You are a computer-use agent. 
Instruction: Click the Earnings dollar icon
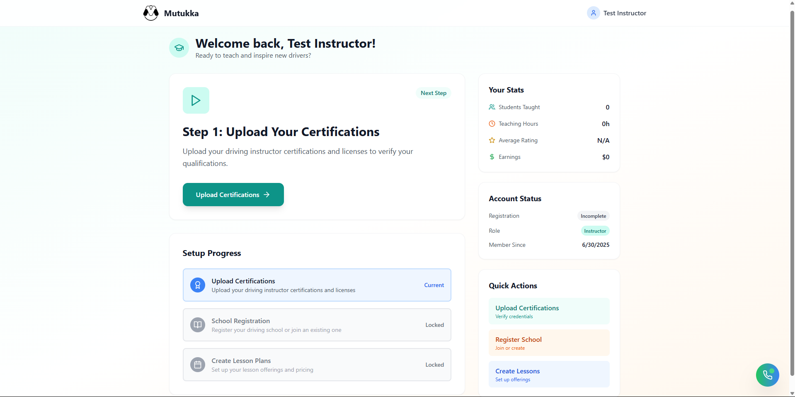point(492,157)
